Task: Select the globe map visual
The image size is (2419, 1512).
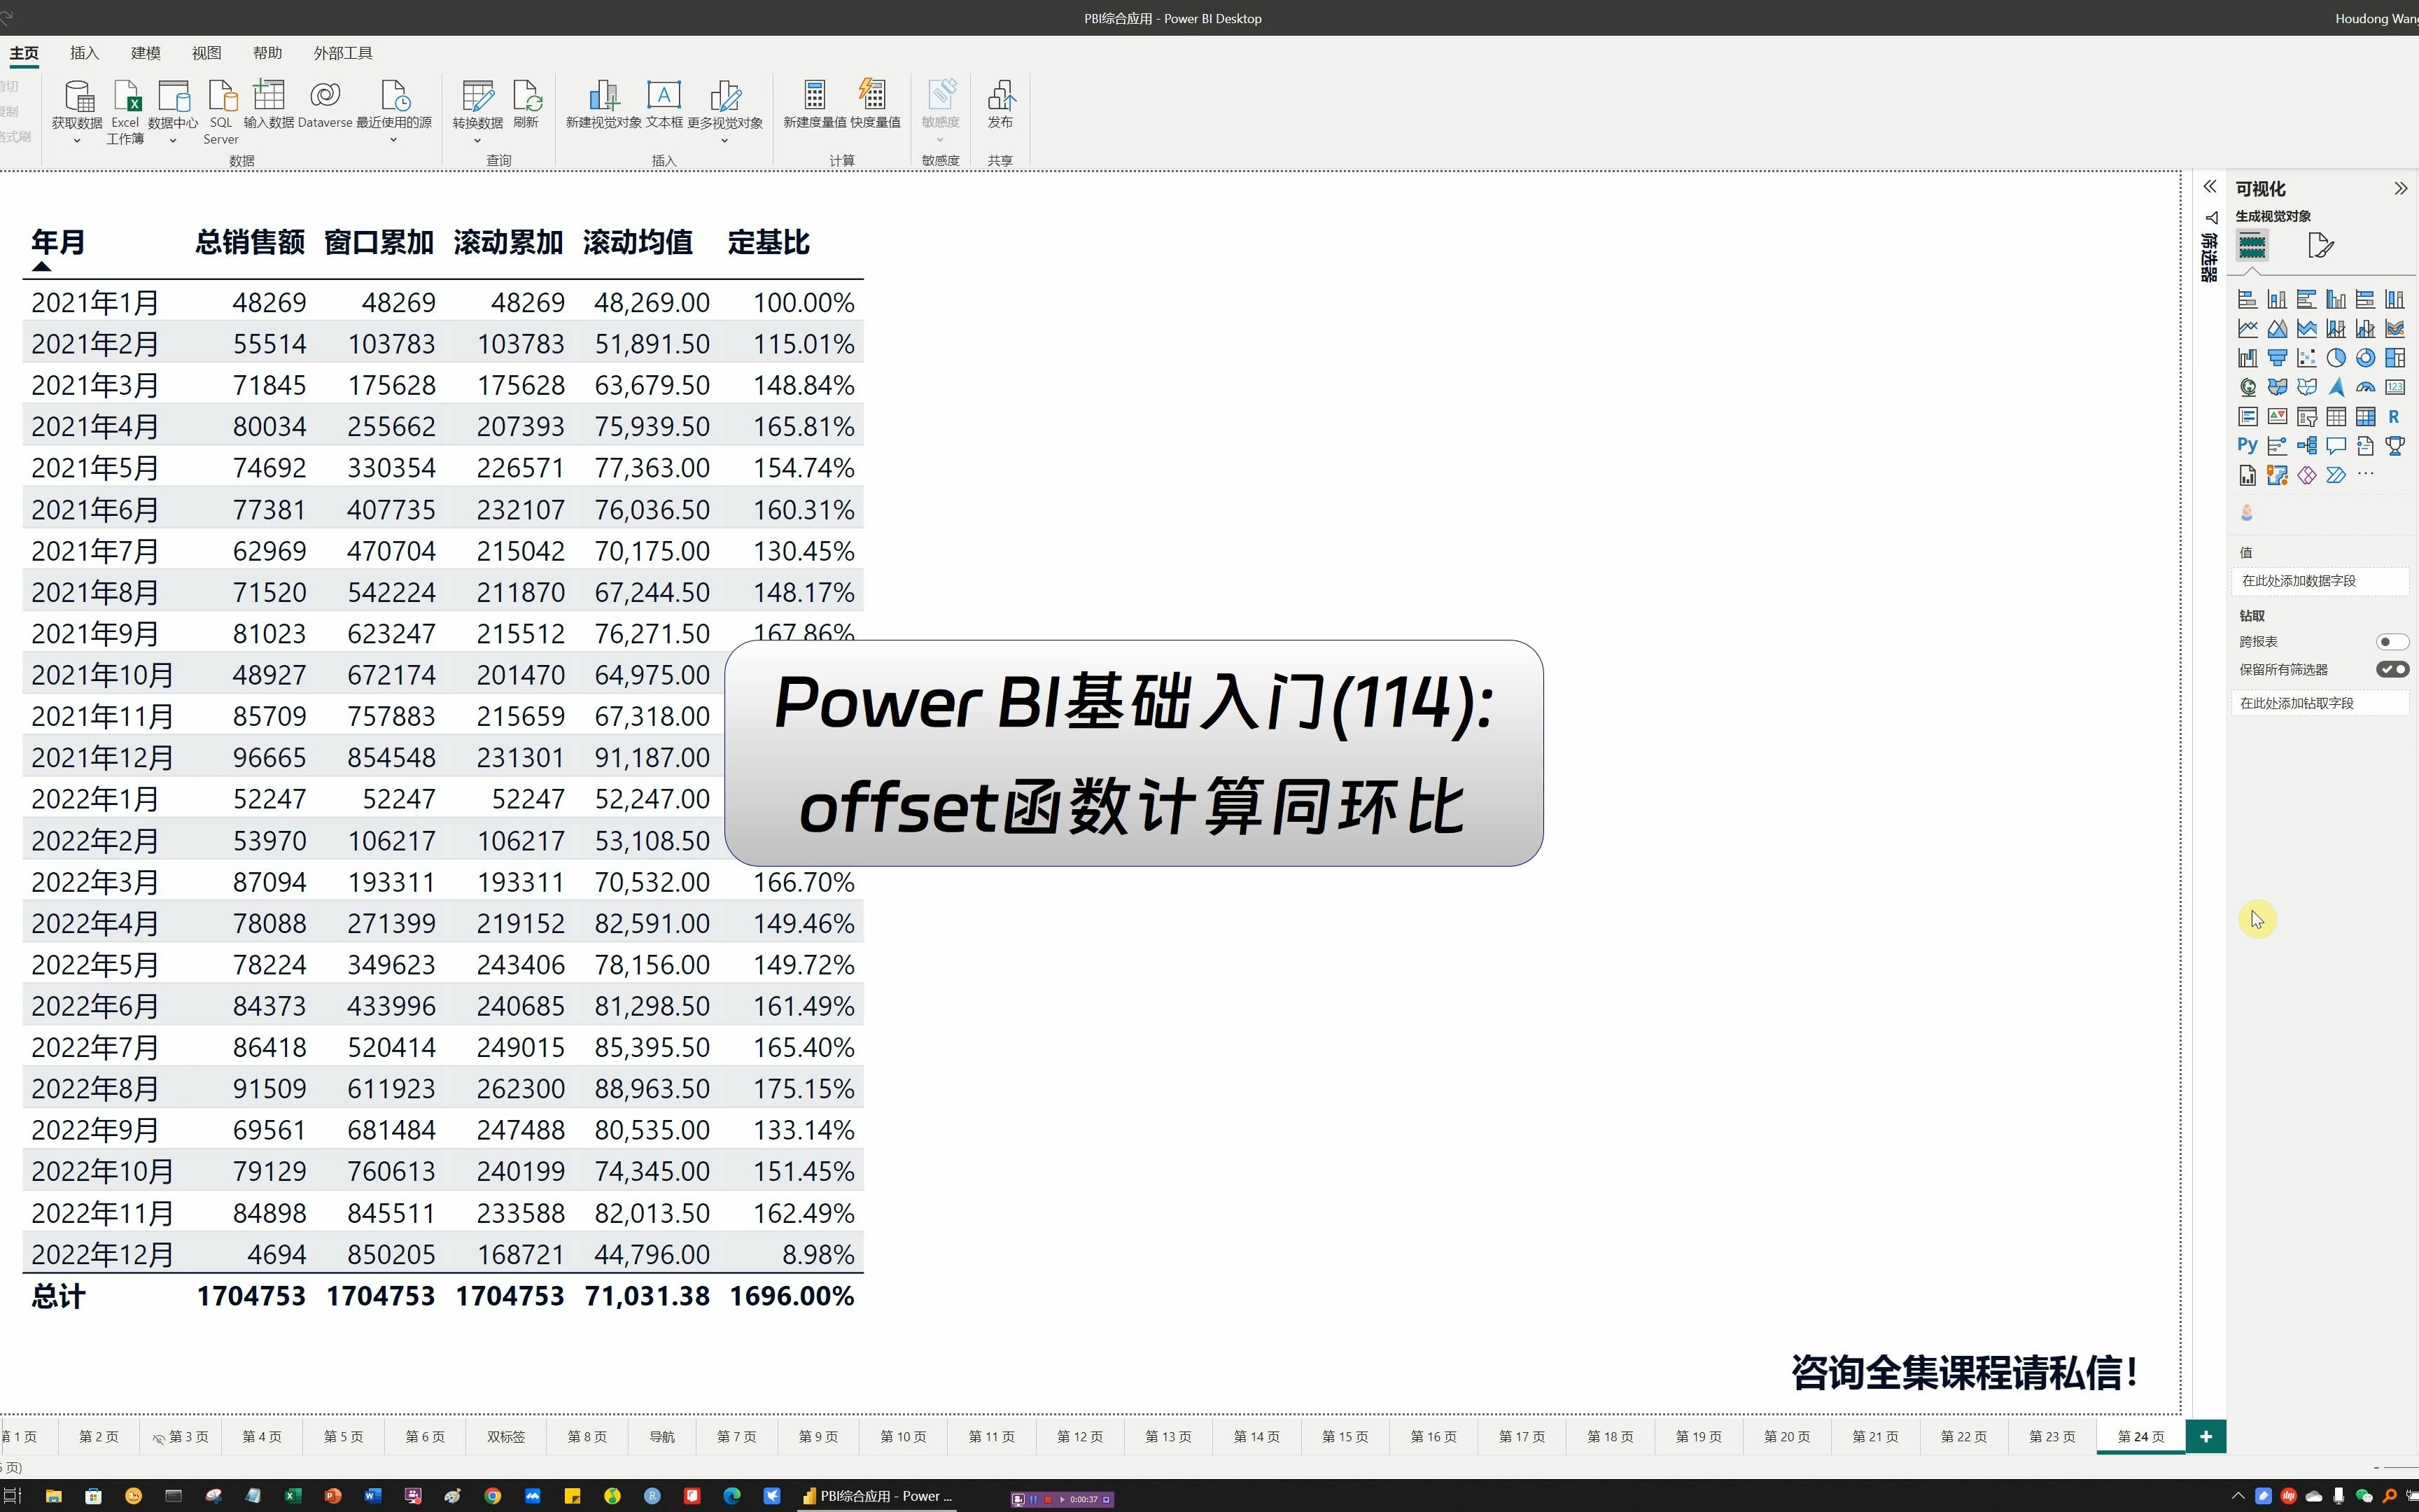Action: point(2247,387)
